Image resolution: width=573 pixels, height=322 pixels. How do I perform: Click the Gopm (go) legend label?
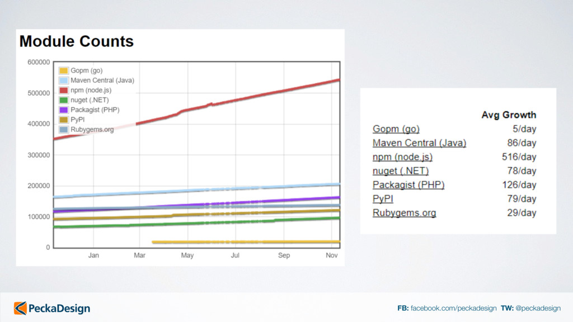[x=87, y=70]
